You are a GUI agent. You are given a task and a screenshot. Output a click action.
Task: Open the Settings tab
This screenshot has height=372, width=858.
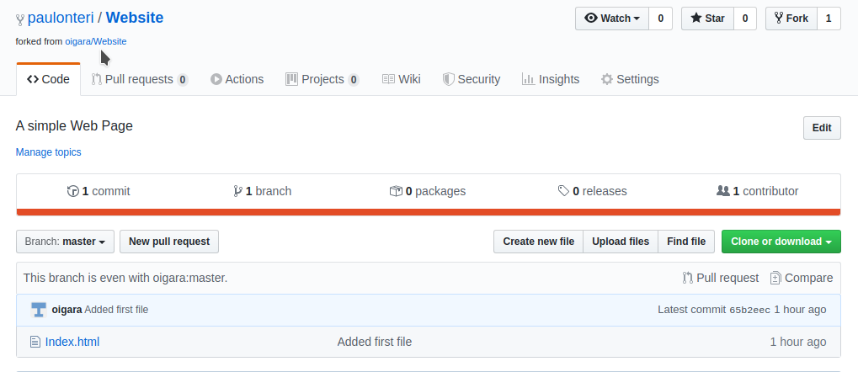[x=629, y=79]
